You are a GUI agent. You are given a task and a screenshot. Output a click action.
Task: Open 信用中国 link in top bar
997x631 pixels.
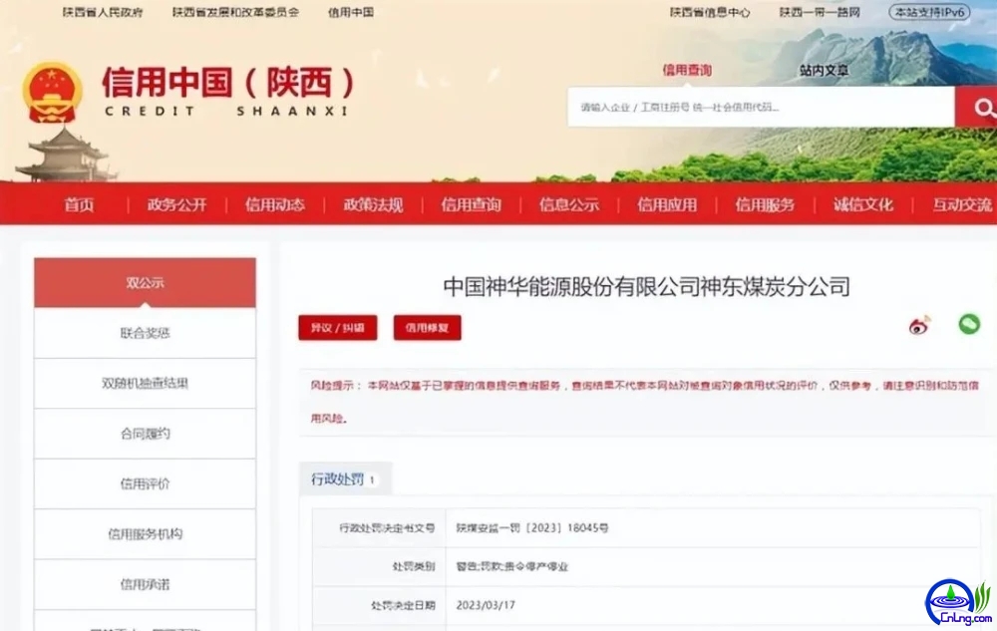click(x=351, y=12)
